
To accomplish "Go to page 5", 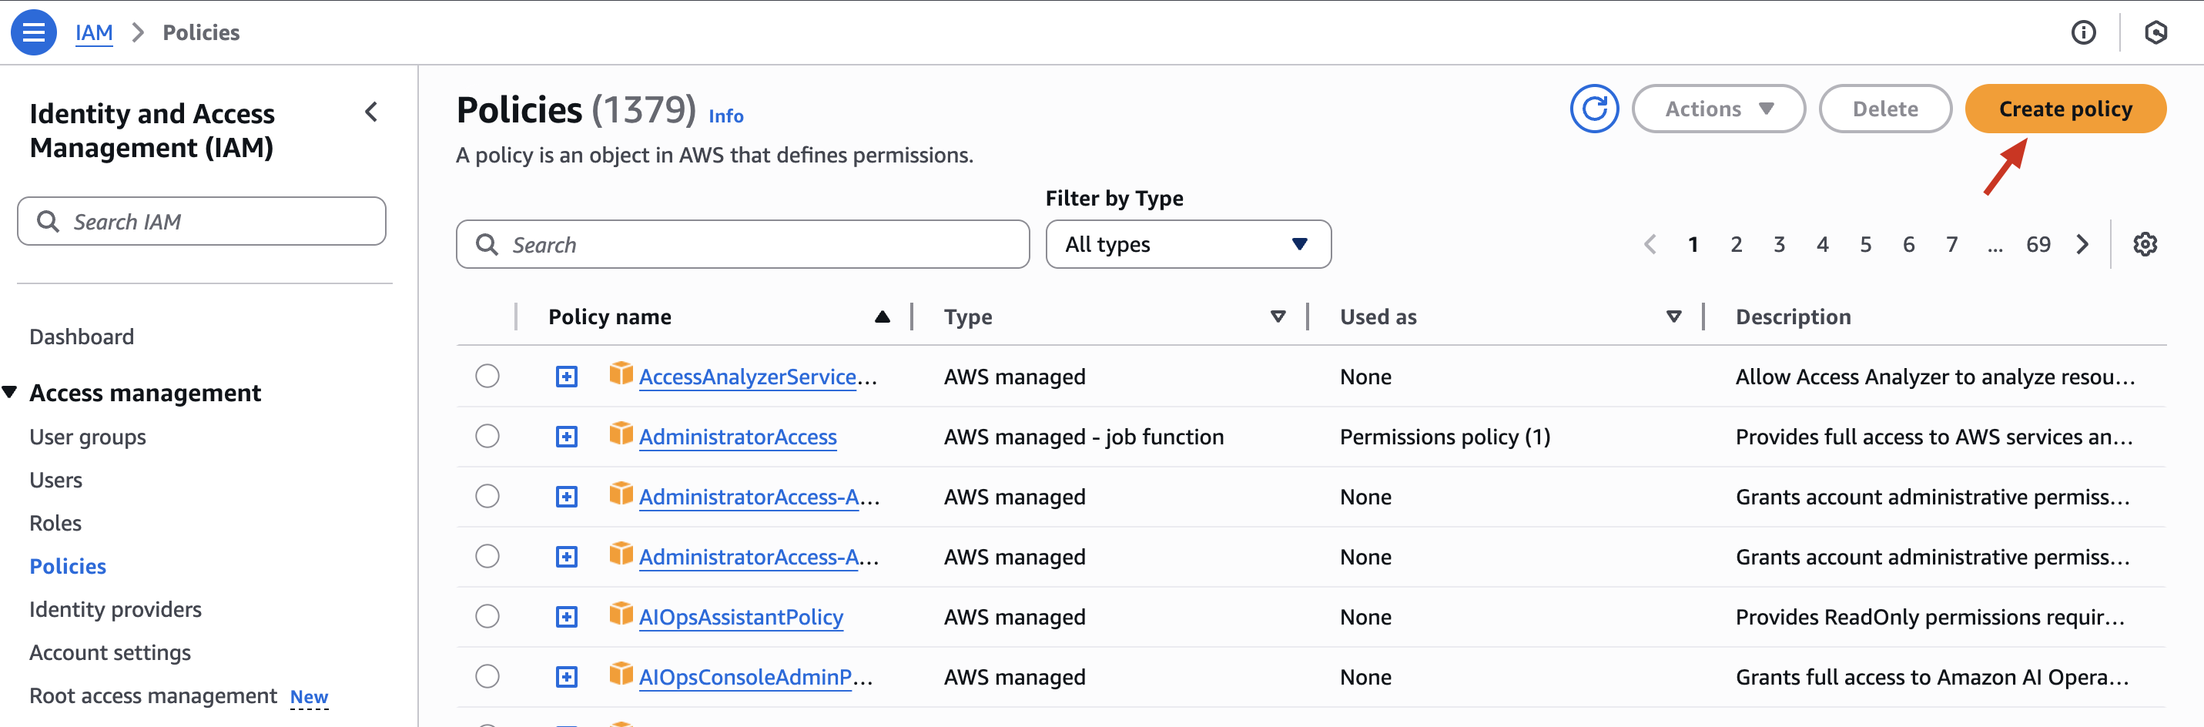I will tap(1865, 245).
